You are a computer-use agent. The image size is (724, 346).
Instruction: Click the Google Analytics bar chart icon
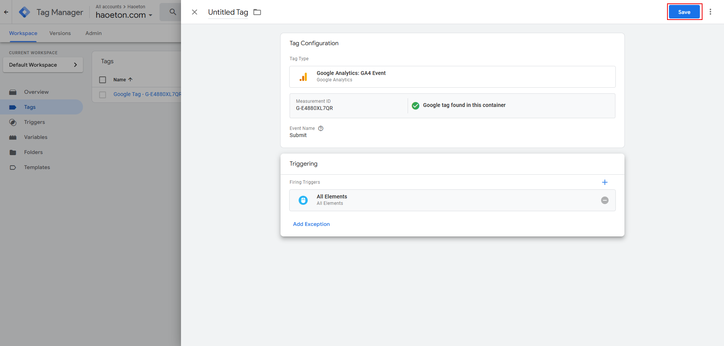click(303, 77)
